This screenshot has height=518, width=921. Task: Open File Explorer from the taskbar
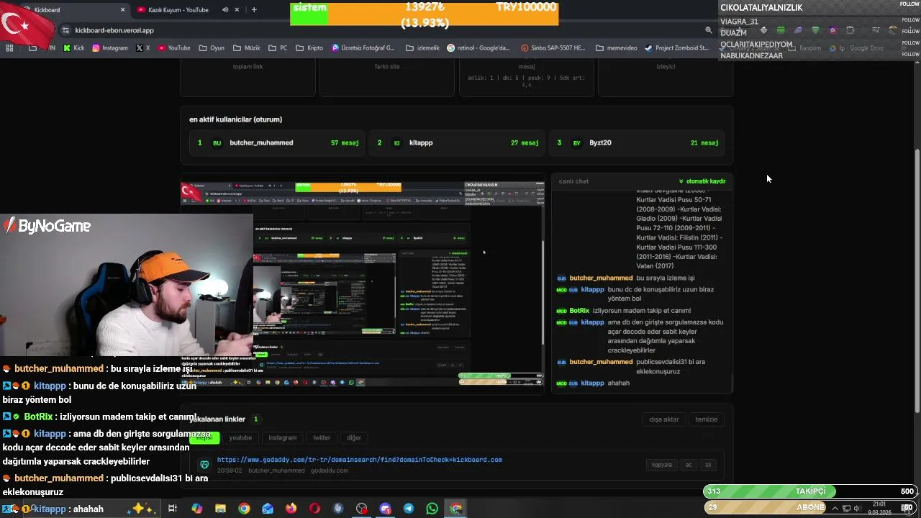coord(220,509)
